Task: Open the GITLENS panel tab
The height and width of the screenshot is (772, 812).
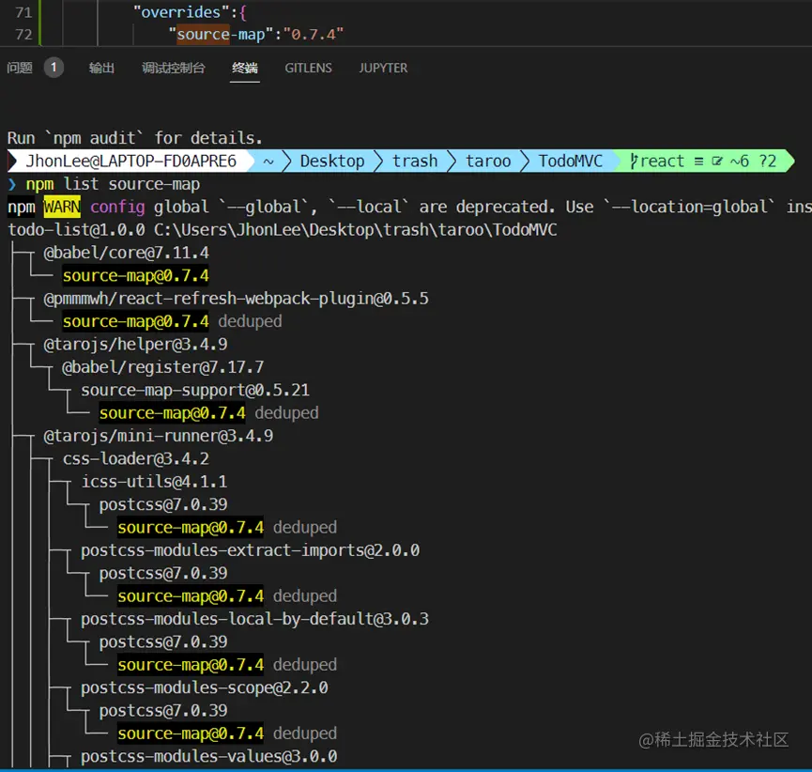Action: tap(308, 68)
